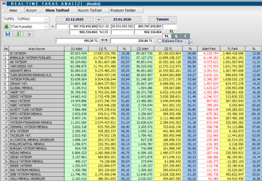Image resolution: width=262 pixels, height=181 pixels.
Task: Export the table with the Excel icon
Action: coord(18,34)
